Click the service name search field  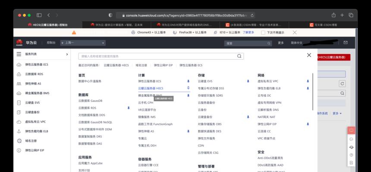(161, 56)
